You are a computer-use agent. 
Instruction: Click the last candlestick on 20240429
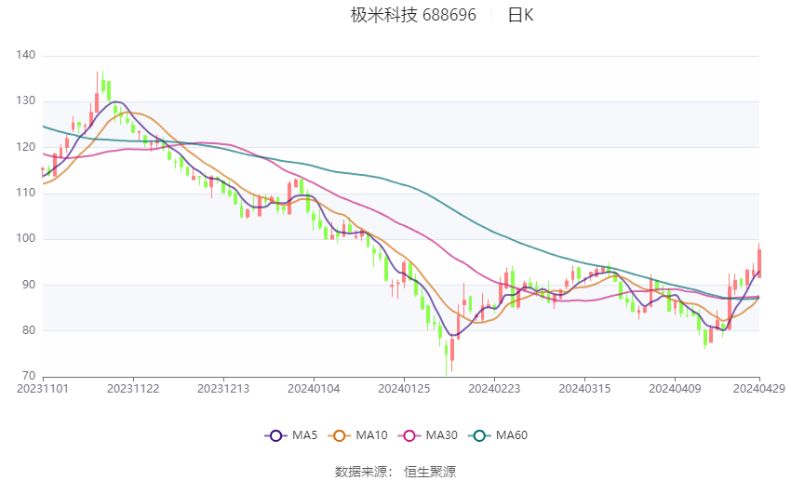pyautogui.click(x=759, y=261)
